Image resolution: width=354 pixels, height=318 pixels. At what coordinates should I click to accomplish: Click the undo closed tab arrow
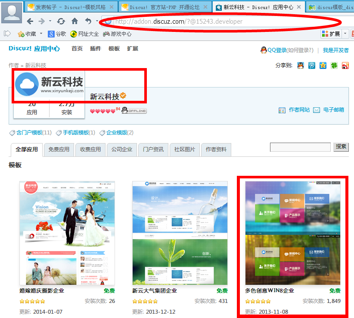[x=88, y=21]
